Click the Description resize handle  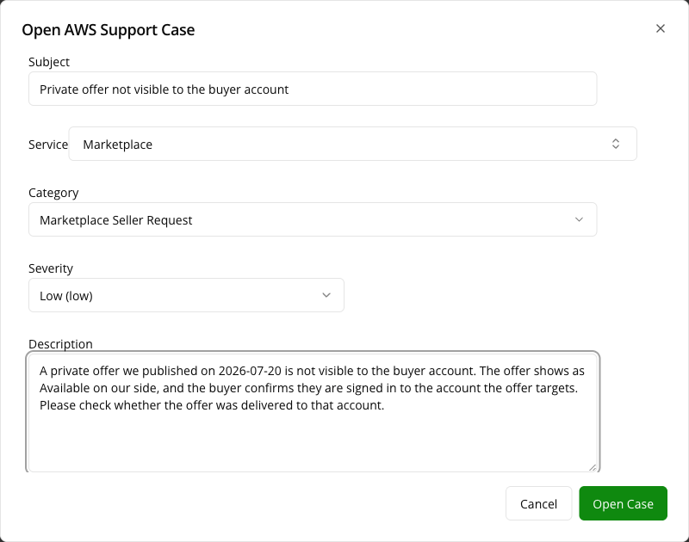[593, 467]
